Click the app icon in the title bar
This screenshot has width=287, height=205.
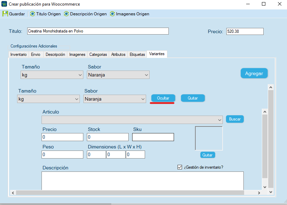(4, 4)
